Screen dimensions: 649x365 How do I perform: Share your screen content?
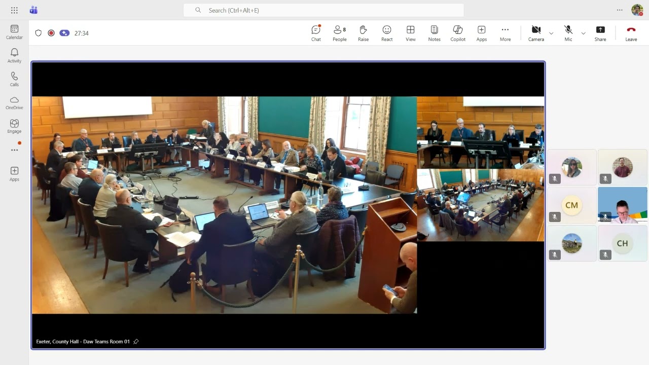[x=600, y=33]
